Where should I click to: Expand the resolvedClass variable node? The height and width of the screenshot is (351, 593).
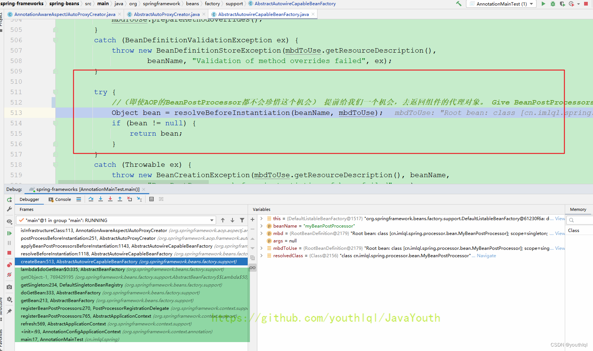(261, 256)
